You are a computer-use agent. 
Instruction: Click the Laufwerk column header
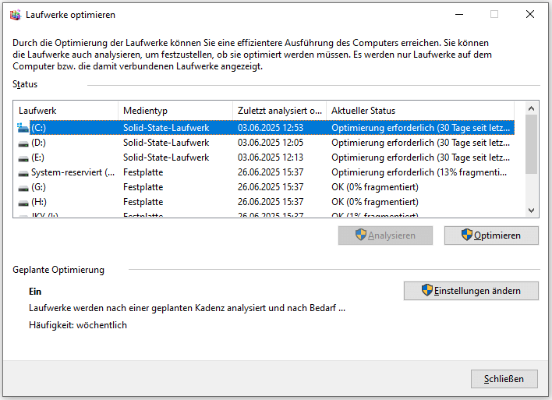pos(65,111)
